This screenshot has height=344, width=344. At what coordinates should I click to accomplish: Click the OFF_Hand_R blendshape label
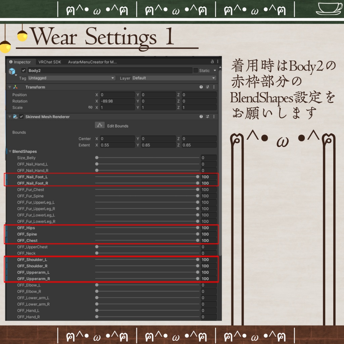tap(28, 317)
